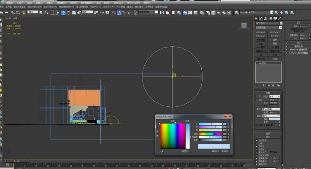Open the Motion panel tab
Viewport: 311px width, 169px height.
point(270,19)
